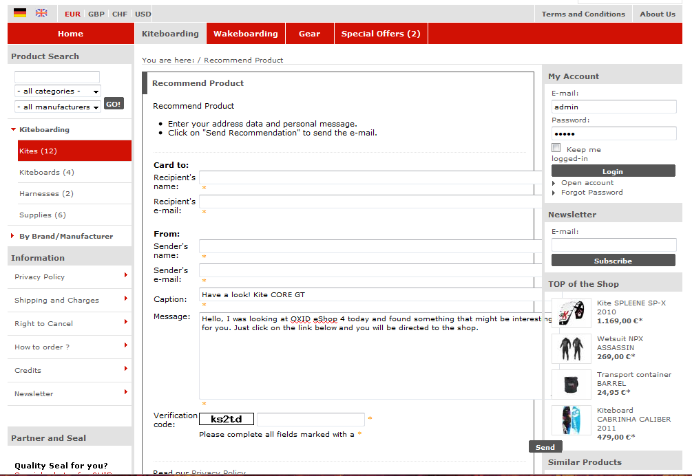Image resolution: width=692 pixels, height=476 pixels.
Task: Open the all manufacturers dropdown
Action: tap(58, 107)
